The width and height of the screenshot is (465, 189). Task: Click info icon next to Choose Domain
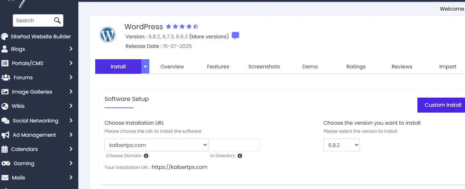click(146, 156)
